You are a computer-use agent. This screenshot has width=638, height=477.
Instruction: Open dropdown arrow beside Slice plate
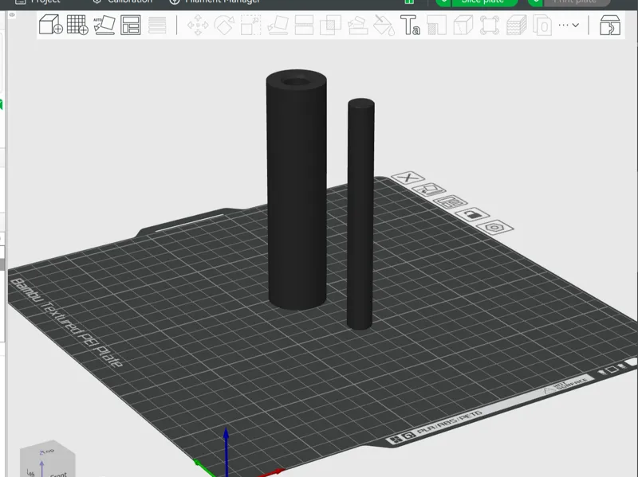[443, 2]
